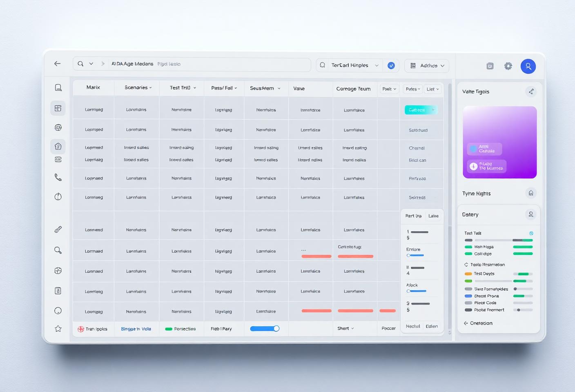Open the phone icon in the sidebar
Viewport: 575px width, 392px height.
coord(58,177)
